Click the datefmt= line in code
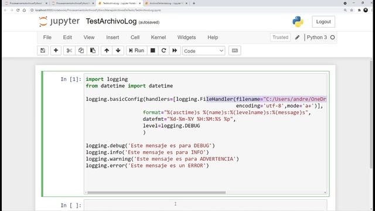This screenshot has width=375, height=211. point(189,119)
